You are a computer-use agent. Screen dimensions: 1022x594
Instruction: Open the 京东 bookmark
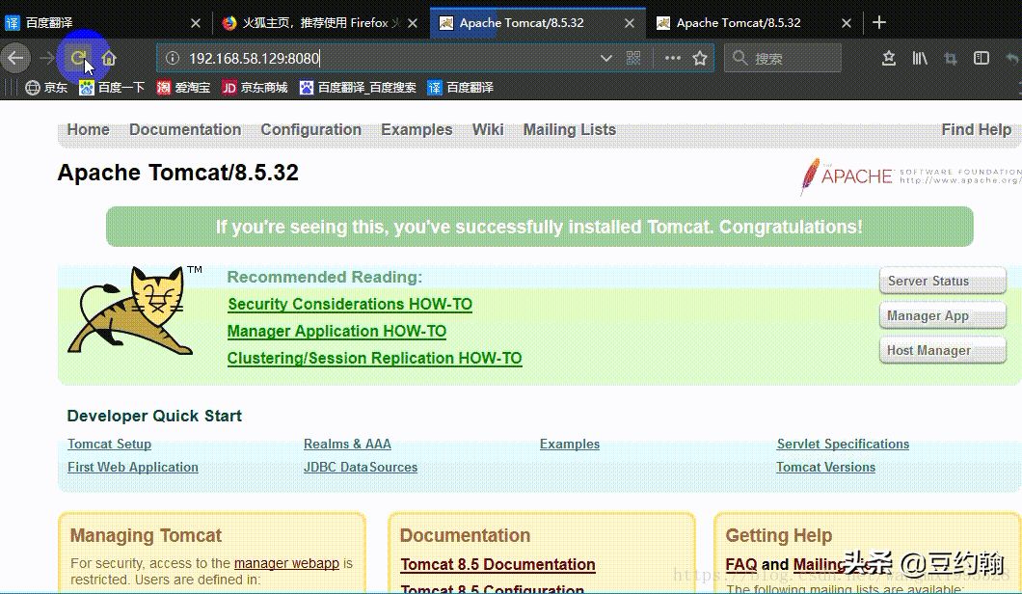tap(46, 88)
